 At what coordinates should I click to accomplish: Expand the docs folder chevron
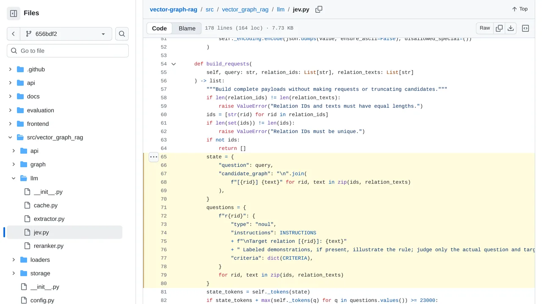point(10,96)
